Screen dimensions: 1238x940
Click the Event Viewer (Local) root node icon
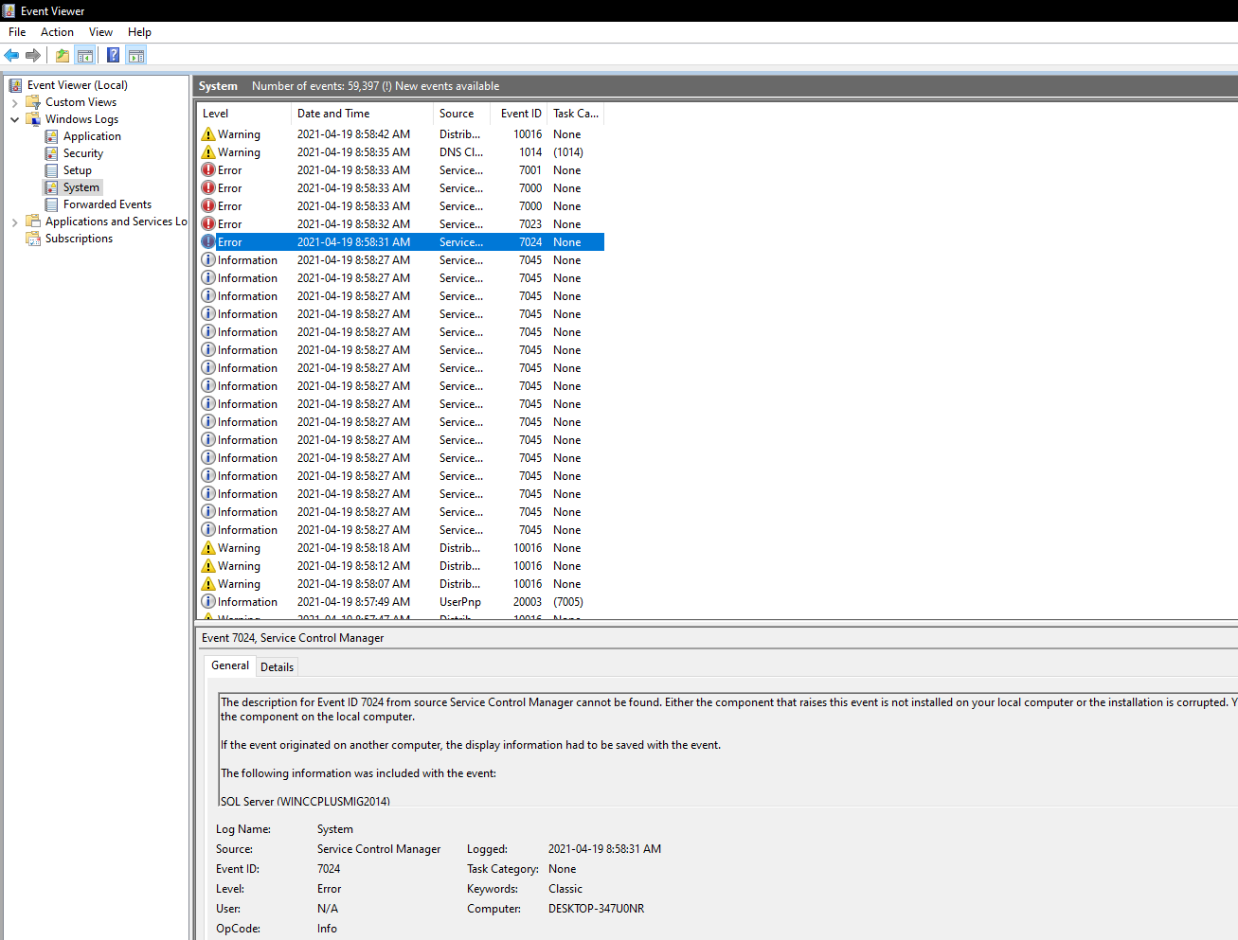coord(15,85)
